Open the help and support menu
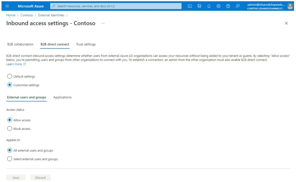Viewport: 296px width, 182px height. (228, 6)
